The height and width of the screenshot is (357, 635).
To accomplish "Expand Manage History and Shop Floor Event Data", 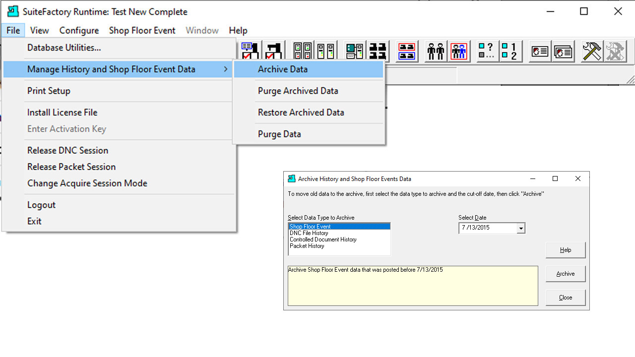I will 119,69.
